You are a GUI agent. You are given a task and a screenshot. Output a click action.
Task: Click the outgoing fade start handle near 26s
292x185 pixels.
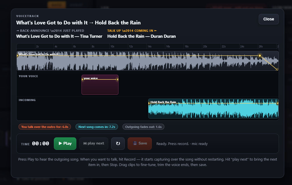click(x=260, y=56)
